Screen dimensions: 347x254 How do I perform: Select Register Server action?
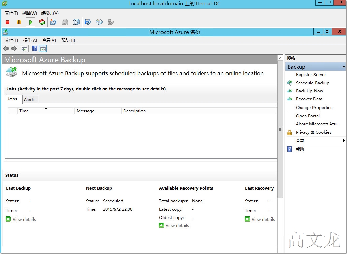(x=311, y=75)
